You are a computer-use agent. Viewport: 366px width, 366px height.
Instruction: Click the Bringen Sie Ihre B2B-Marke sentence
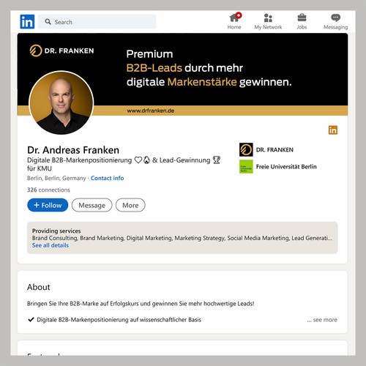coord(141,304)
